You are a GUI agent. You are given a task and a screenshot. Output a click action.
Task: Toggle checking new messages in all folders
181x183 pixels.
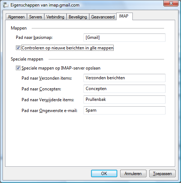pos(18,48)
